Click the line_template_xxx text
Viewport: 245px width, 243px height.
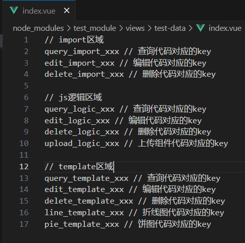tap(84, 213)
